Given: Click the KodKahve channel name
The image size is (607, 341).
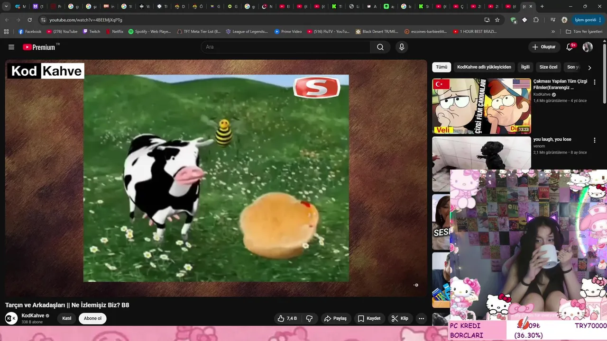Looking at the screenshot, I should pos(33,316).
